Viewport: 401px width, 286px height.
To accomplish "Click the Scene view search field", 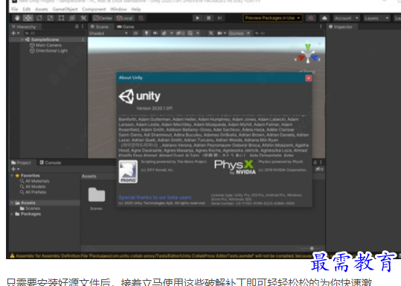I will 288,34.
